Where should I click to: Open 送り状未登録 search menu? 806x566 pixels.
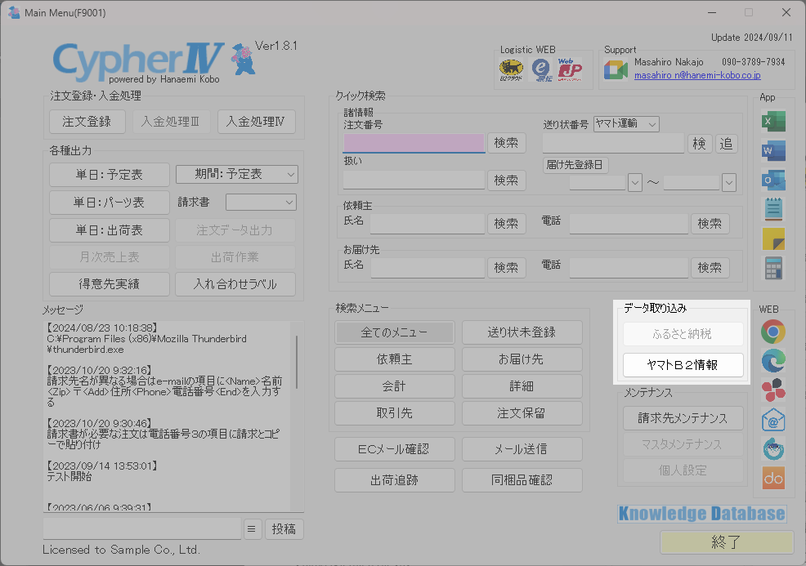pyautogui.click(x=522, y=332)
